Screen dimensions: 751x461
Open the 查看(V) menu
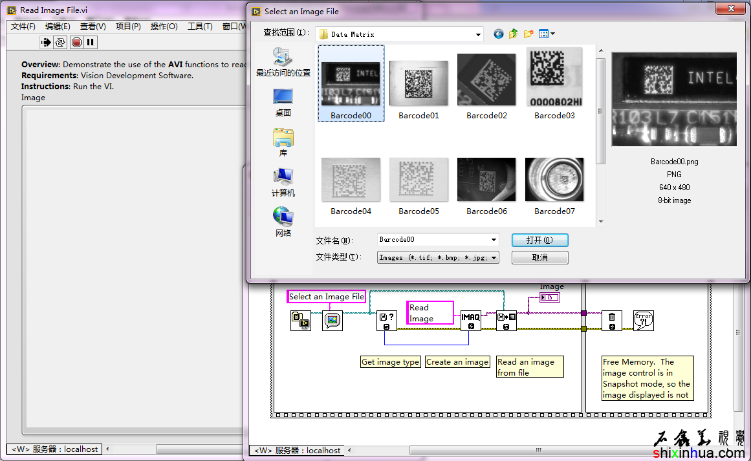[93, 27]
